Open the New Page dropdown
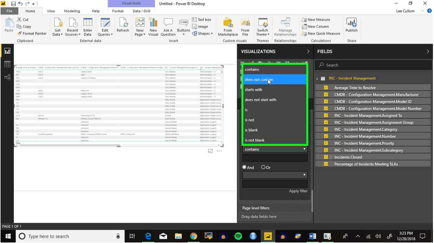 (x=140, y=32)
